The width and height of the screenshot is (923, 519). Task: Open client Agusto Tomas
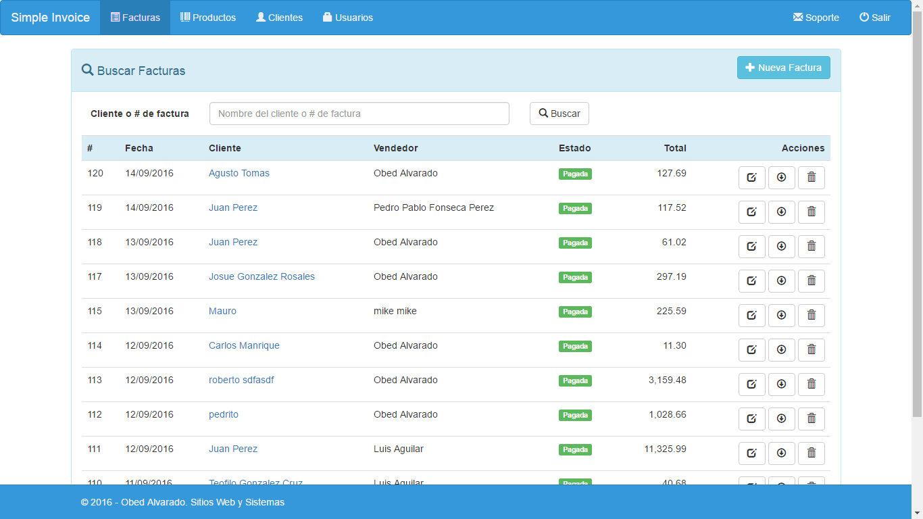[239, 174]
